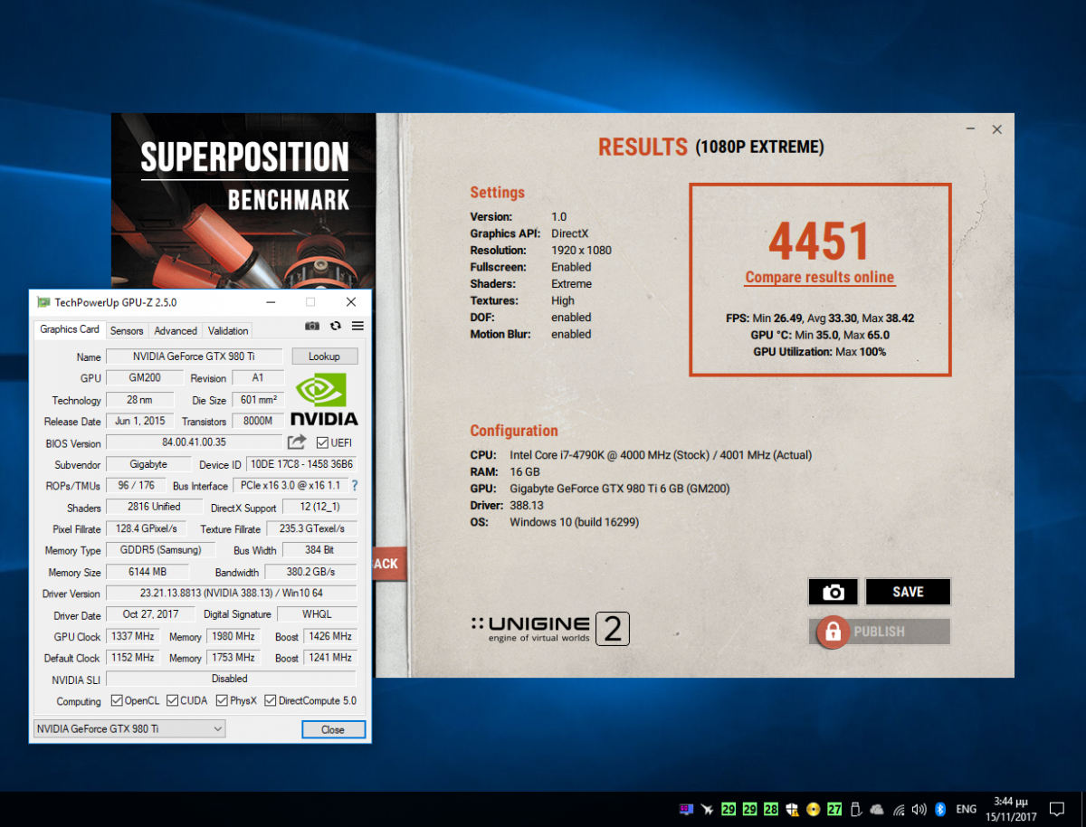The width and height of the screenshot is (1086, 827).
Task: Open the Action Center notification icon
Action: [x=1056, y=809]
